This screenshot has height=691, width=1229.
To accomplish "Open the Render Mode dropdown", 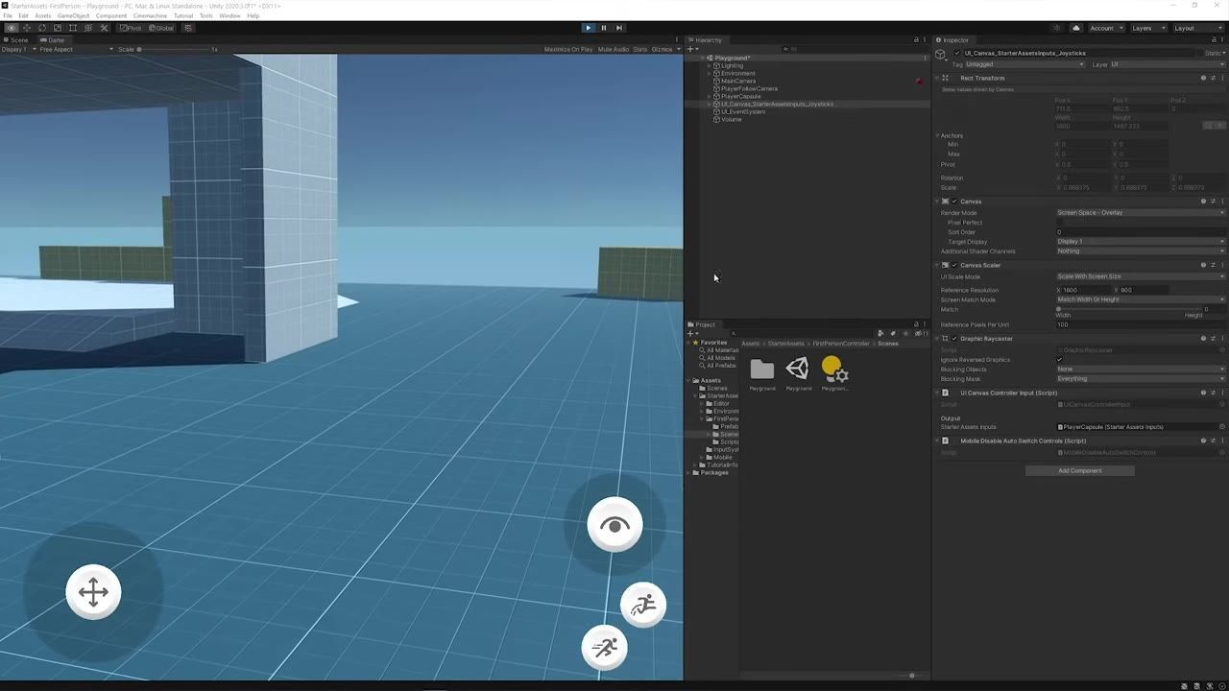I will tap(1141, 213).
